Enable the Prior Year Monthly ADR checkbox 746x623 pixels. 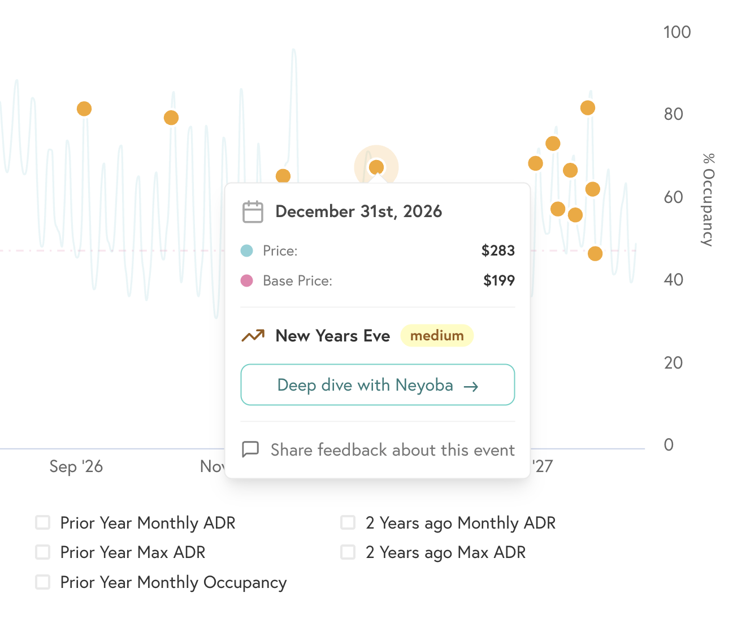pyautogui.click(x=42, y=522)
